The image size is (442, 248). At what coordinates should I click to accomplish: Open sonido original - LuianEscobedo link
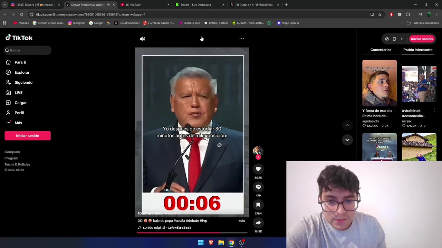(x=167, y=228)
